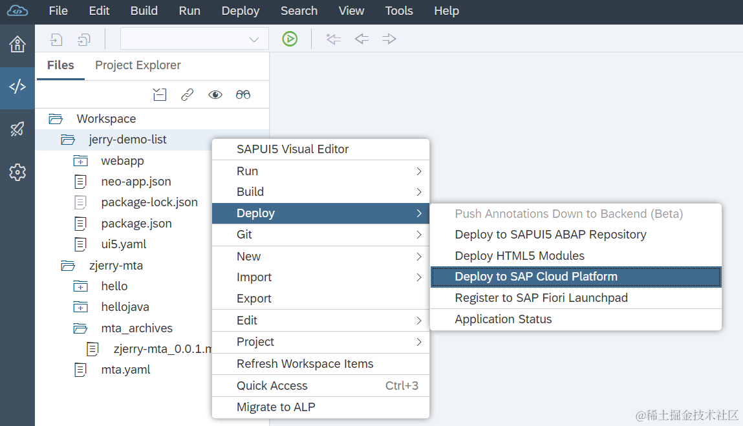Expand the webapp folder
This screenshot has height=426, width=743.
[x=81, y=161]
